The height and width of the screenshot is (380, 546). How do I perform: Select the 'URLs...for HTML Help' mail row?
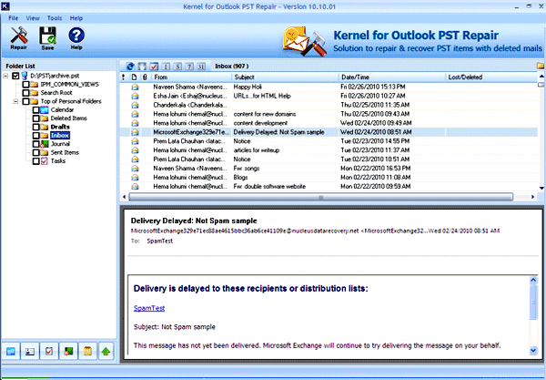(x=329, y=96)
